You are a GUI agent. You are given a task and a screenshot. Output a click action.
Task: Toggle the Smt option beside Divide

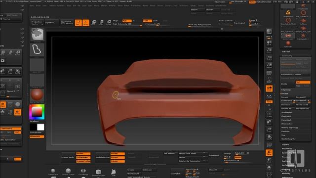click(x=303, y=82)
